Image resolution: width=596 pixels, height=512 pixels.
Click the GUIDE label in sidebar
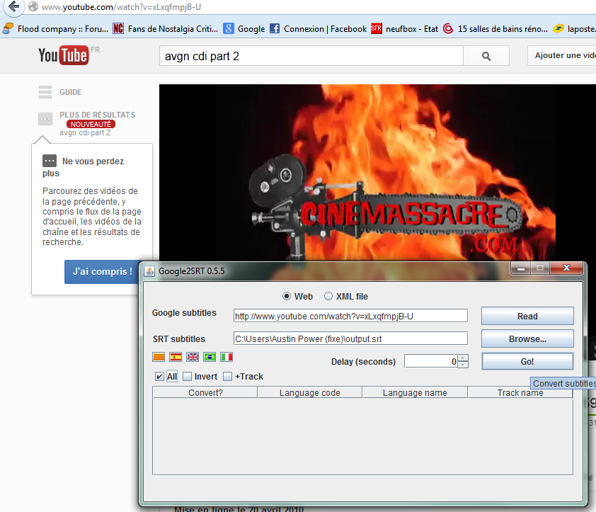point(70,92)
